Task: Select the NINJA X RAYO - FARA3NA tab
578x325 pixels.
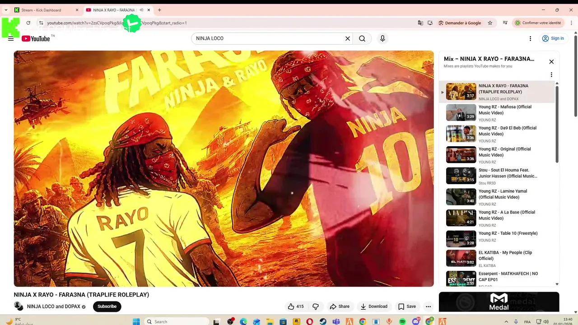Action: tap(114, 10)
